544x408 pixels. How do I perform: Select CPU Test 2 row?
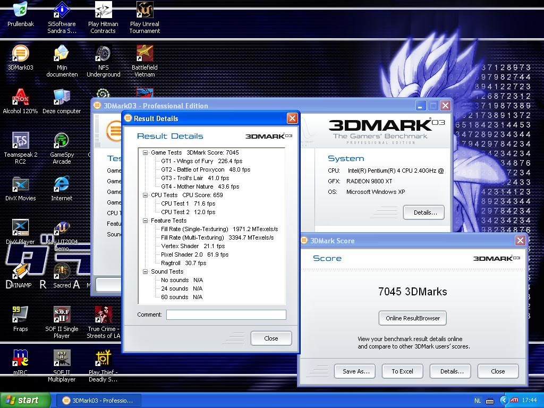coord(188,212)
